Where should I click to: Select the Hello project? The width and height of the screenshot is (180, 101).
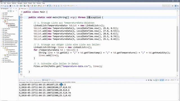6,31
